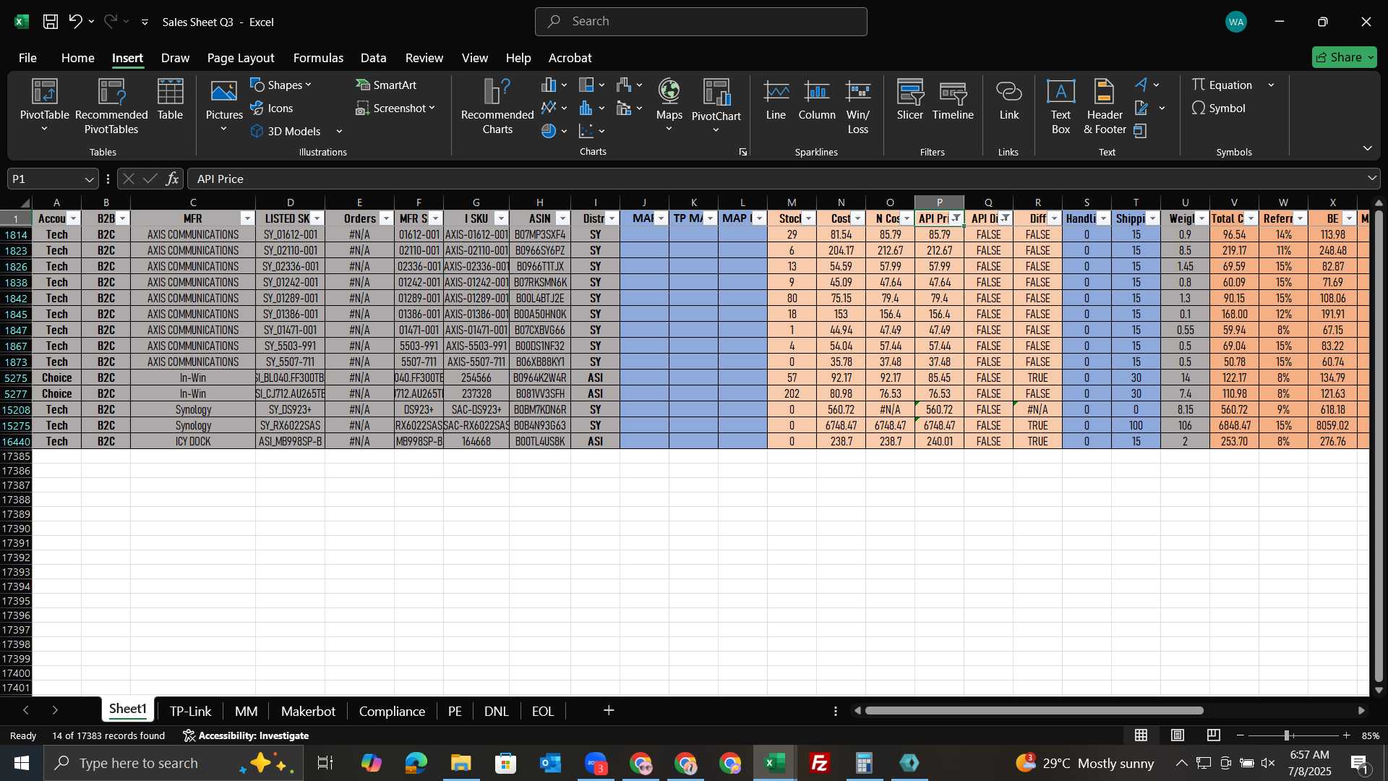1388x781 pixels.
Task: Open Equation insert option
Action: [1222, 85]
